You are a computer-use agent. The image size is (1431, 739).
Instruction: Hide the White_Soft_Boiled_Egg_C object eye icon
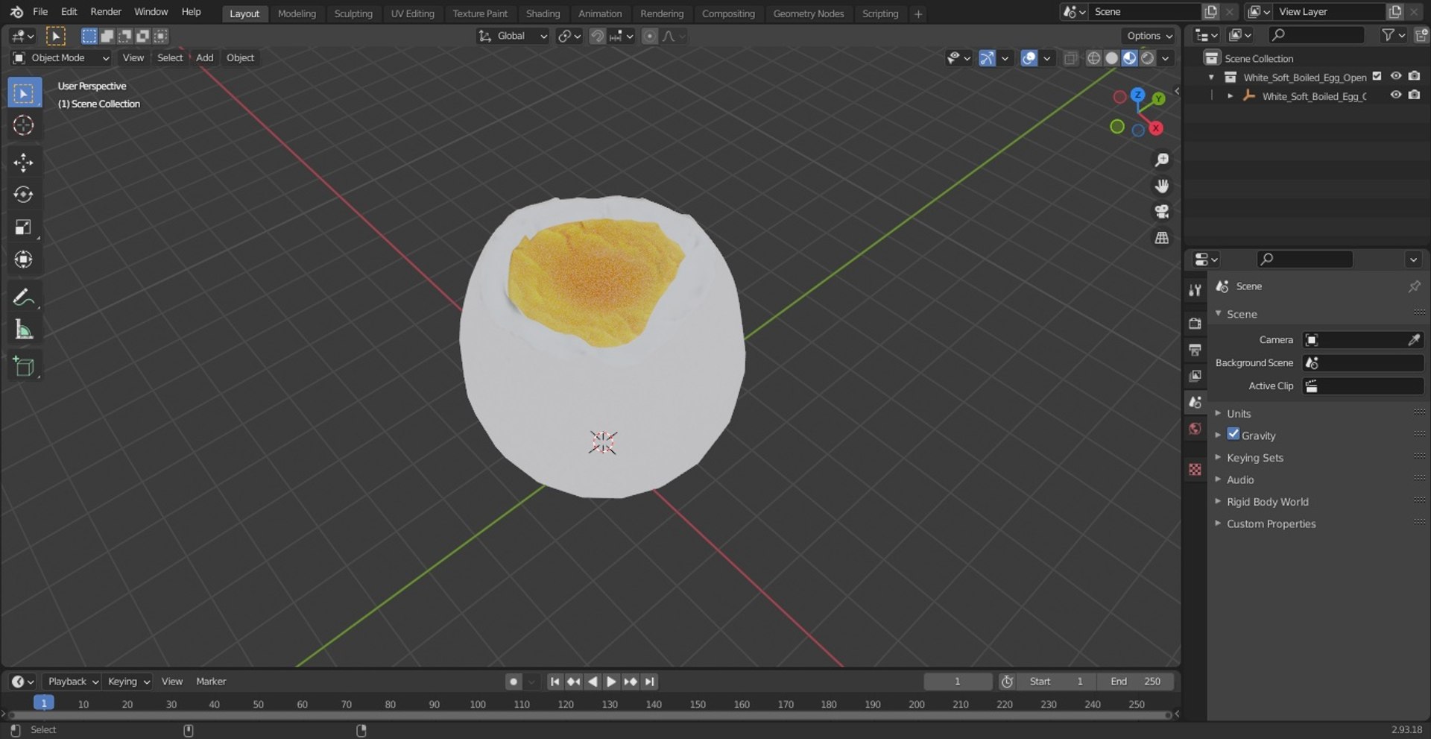coord(1396,95)
